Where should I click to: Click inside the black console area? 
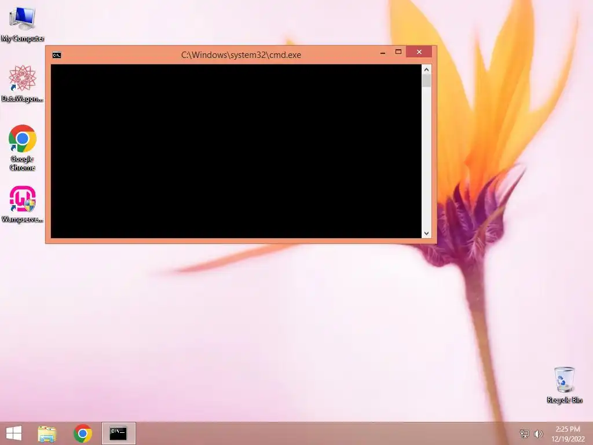(x=236, y=151)
